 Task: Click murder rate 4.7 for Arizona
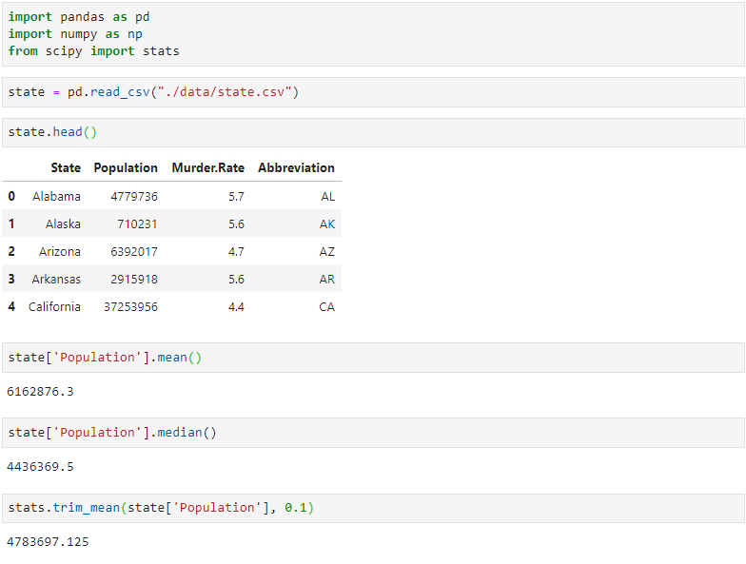tap(236, 251)
